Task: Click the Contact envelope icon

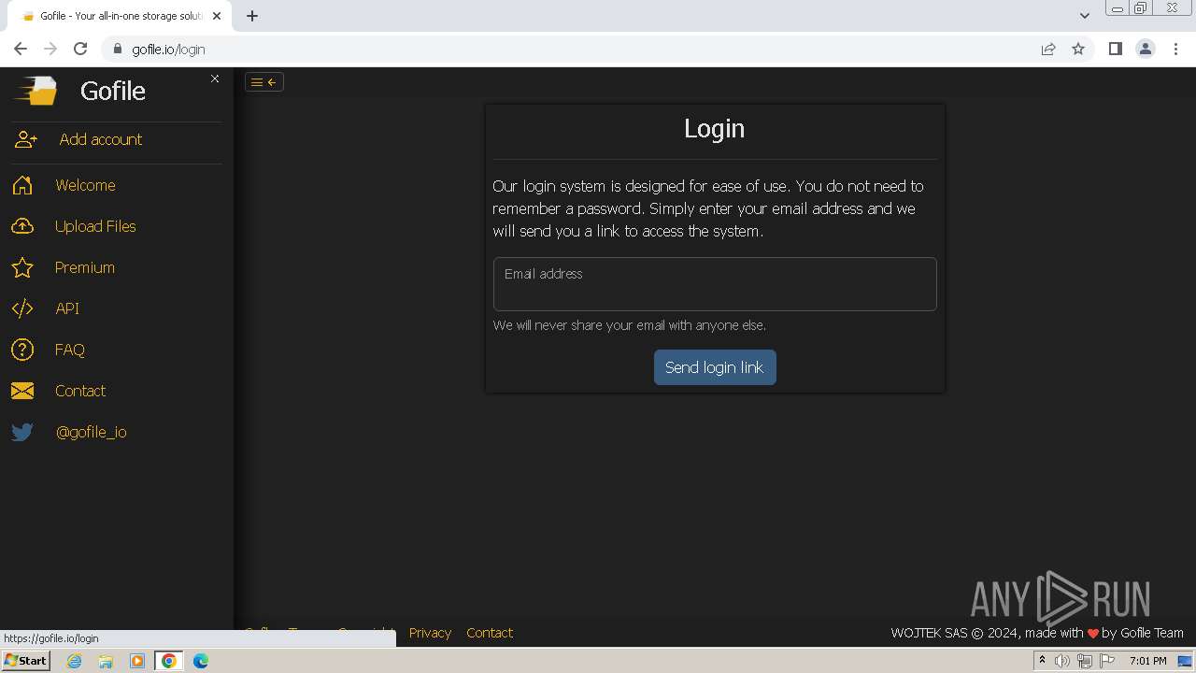Action: [22, 391]
